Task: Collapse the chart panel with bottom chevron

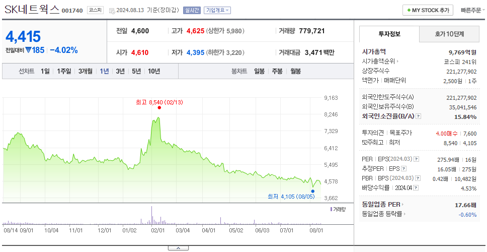Action: coord(178,248)
